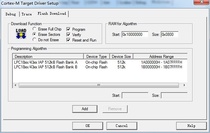This screenshot has height=133, width=210.
Task: Sort by Device Size column header
Action: [121, 56]
